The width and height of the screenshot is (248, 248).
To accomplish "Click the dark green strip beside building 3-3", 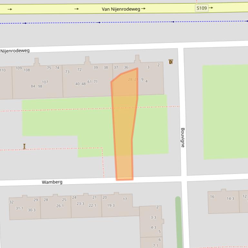I will [178, 222].
